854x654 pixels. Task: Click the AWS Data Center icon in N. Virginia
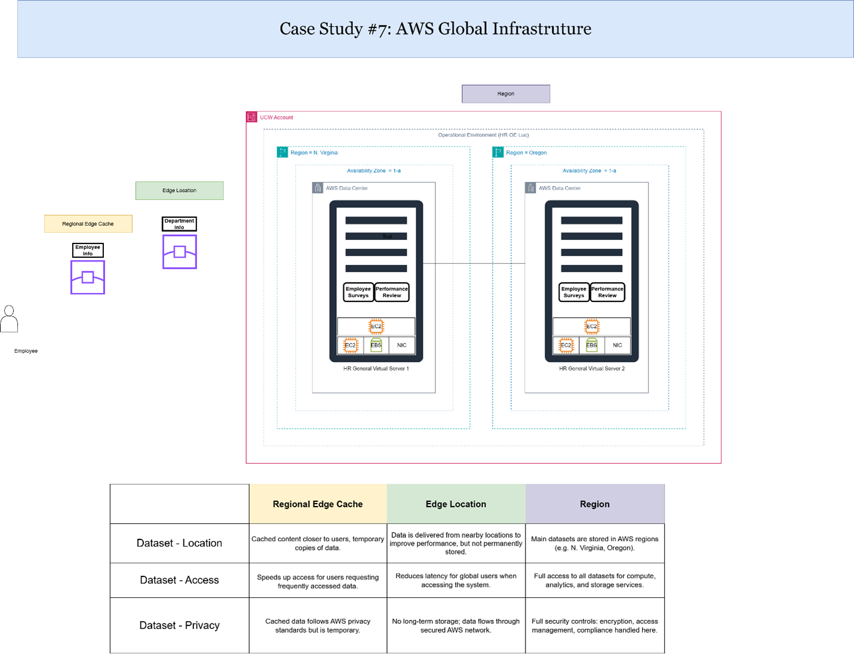(318, 188)
